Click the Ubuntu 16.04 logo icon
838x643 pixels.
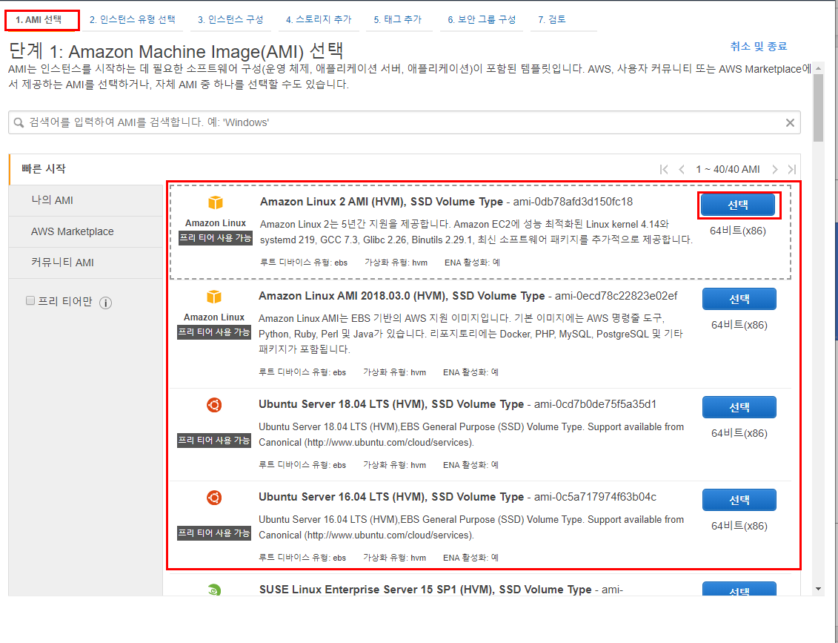[214, 498]
